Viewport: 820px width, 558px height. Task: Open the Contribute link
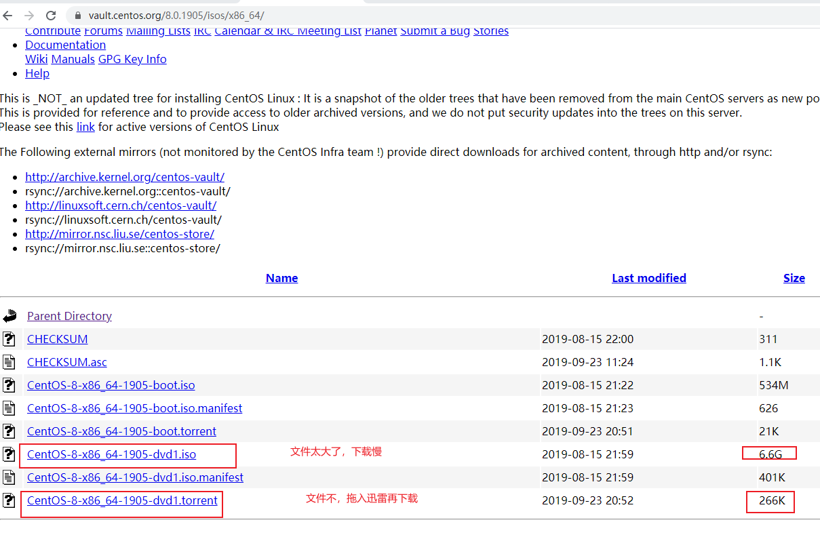point(53,31)
